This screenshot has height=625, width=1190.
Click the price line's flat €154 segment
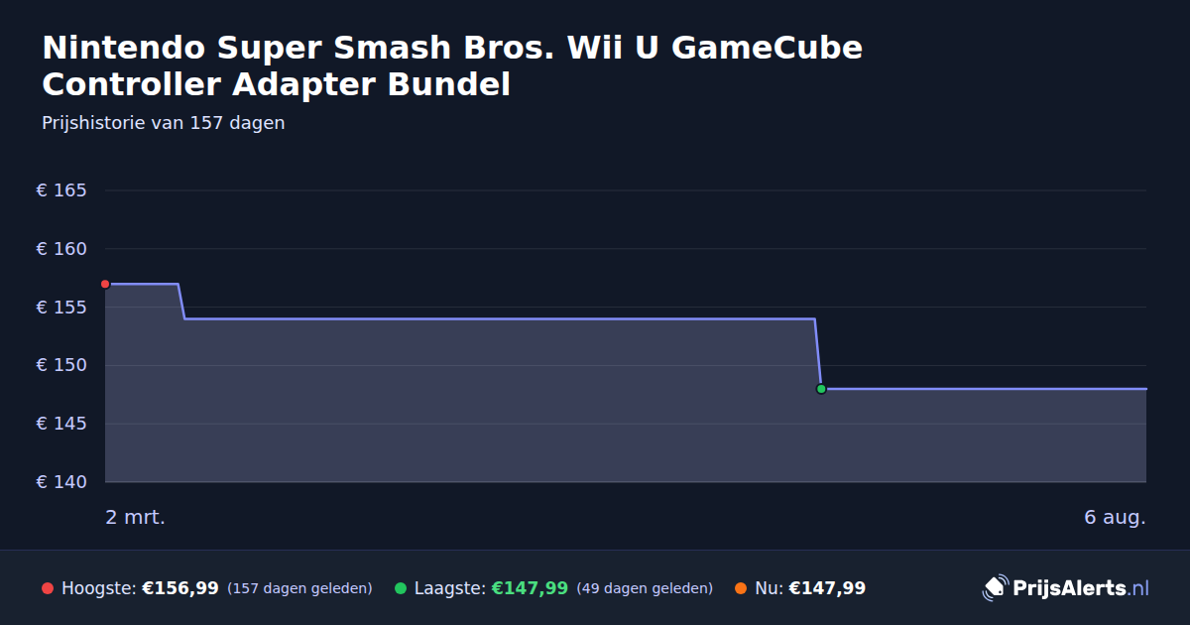[500, 318]
